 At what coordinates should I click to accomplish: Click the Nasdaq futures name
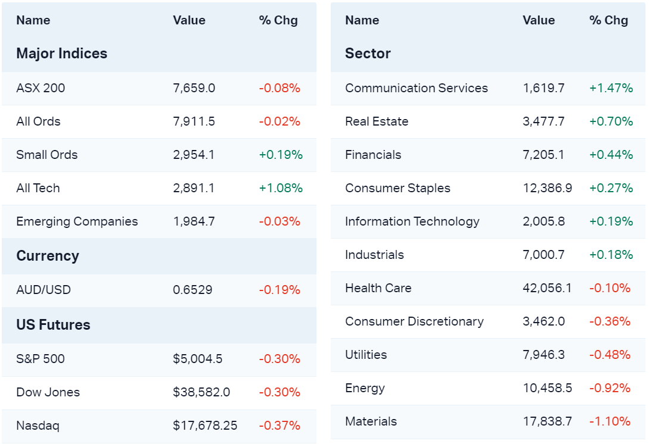coord(38,426)
